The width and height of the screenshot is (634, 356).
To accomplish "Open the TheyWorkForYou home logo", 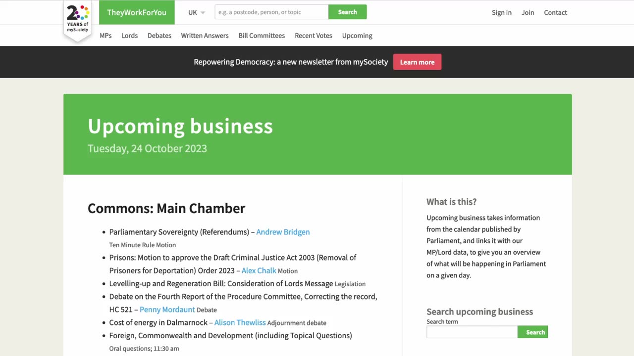I will click(x=137, y=12).
